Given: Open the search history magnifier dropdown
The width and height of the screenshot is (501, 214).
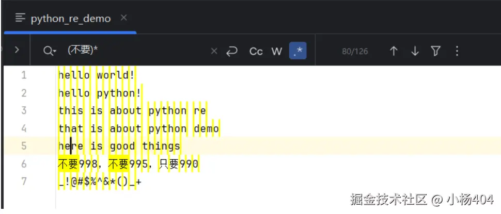Looking at the screenshot, I should tap(50, 51).
